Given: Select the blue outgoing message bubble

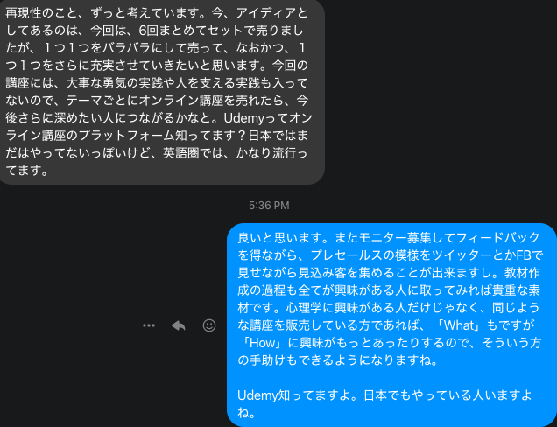Looking at the screenshot, I should click(391, 325).
